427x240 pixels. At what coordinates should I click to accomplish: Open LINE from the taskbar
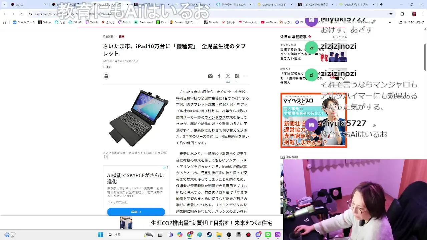click(x=268, y=235)
